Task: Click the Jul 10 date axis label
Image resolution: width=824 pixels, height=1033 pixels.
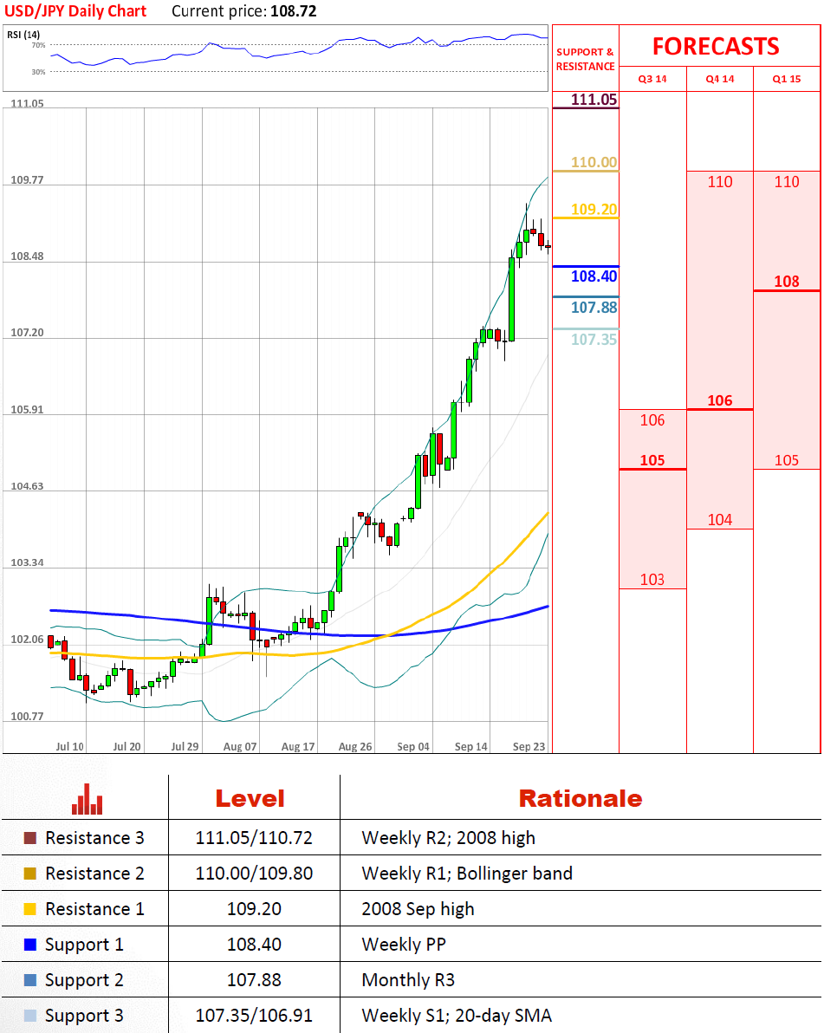Action: pyautogui.click(x=70, y=746)
